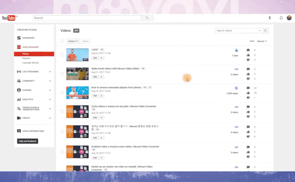Click the Dashboard icon in sidebar
Viewport: 295px width, 182px height.
(x=19, y=38)
